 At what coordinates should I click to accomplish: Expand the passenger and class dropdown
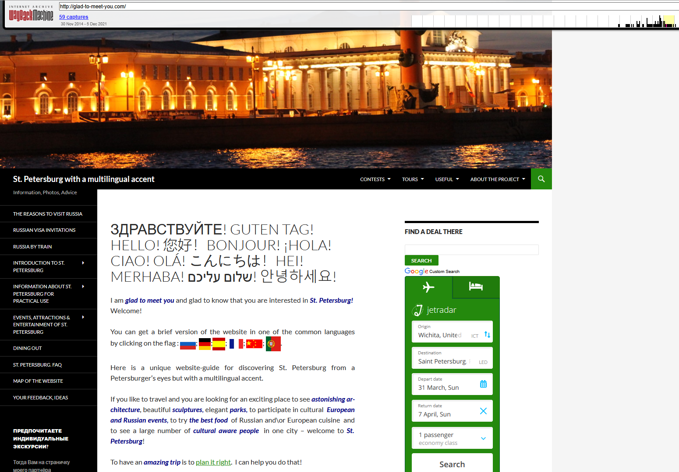click(x=483, y=438)
